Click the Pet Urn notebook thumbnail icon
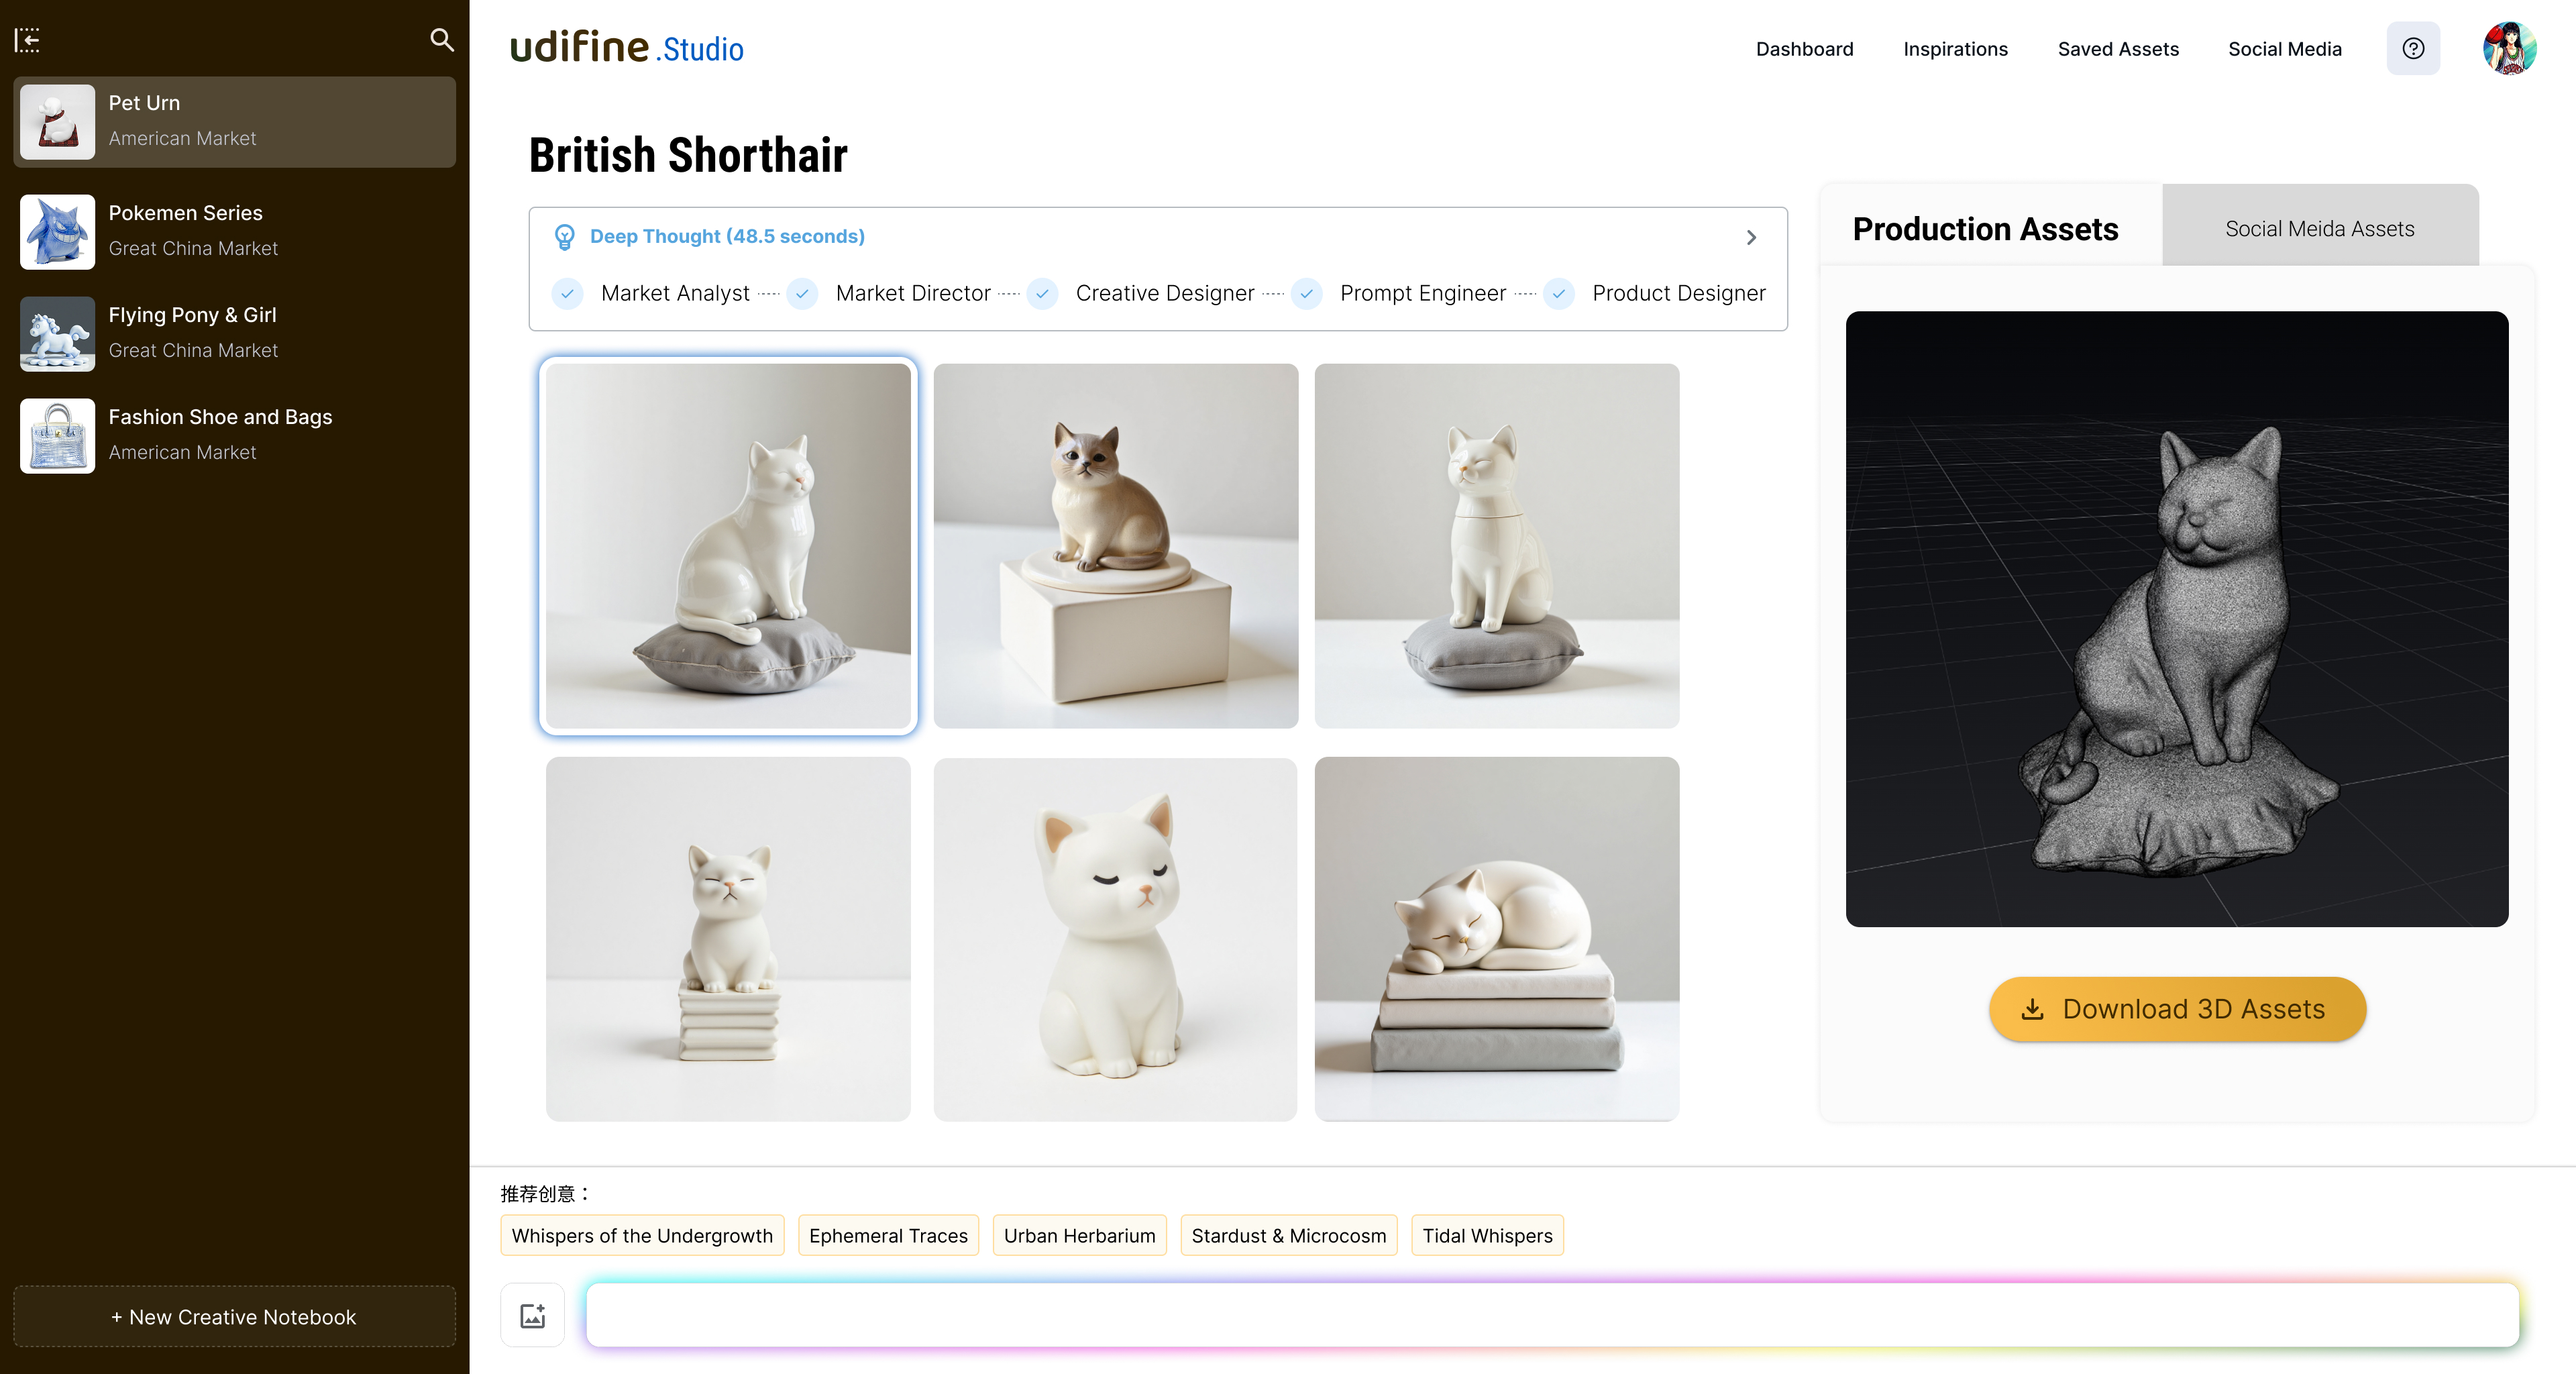The height and width of the screenshot is (1374, 2576). point(58,122)
